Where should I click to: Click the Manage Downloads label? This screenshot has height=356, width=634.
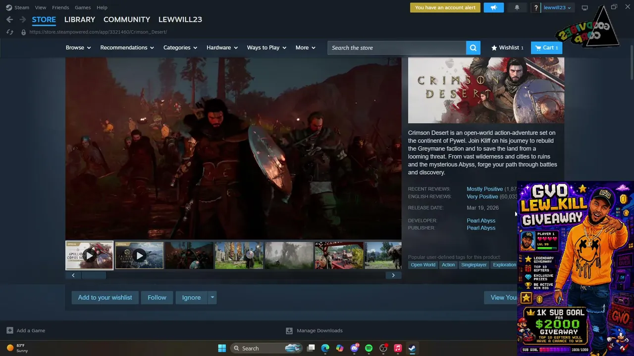(319, 330)
